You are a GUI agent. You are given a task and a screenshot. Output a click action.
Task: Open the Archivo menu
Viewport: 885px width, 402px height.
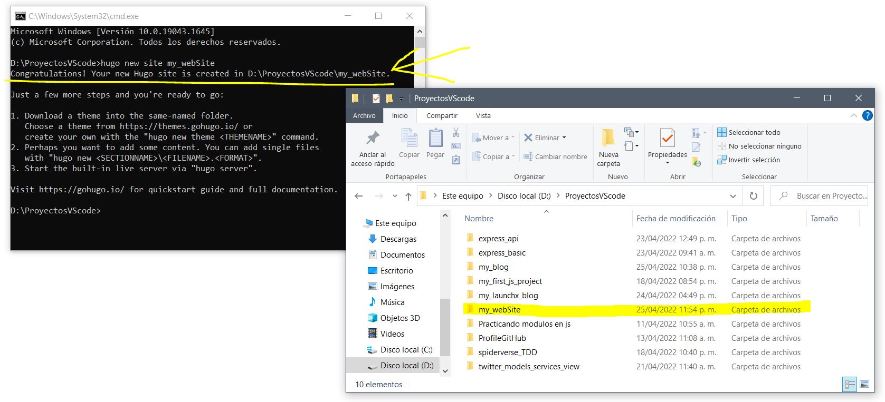[364, 115]
